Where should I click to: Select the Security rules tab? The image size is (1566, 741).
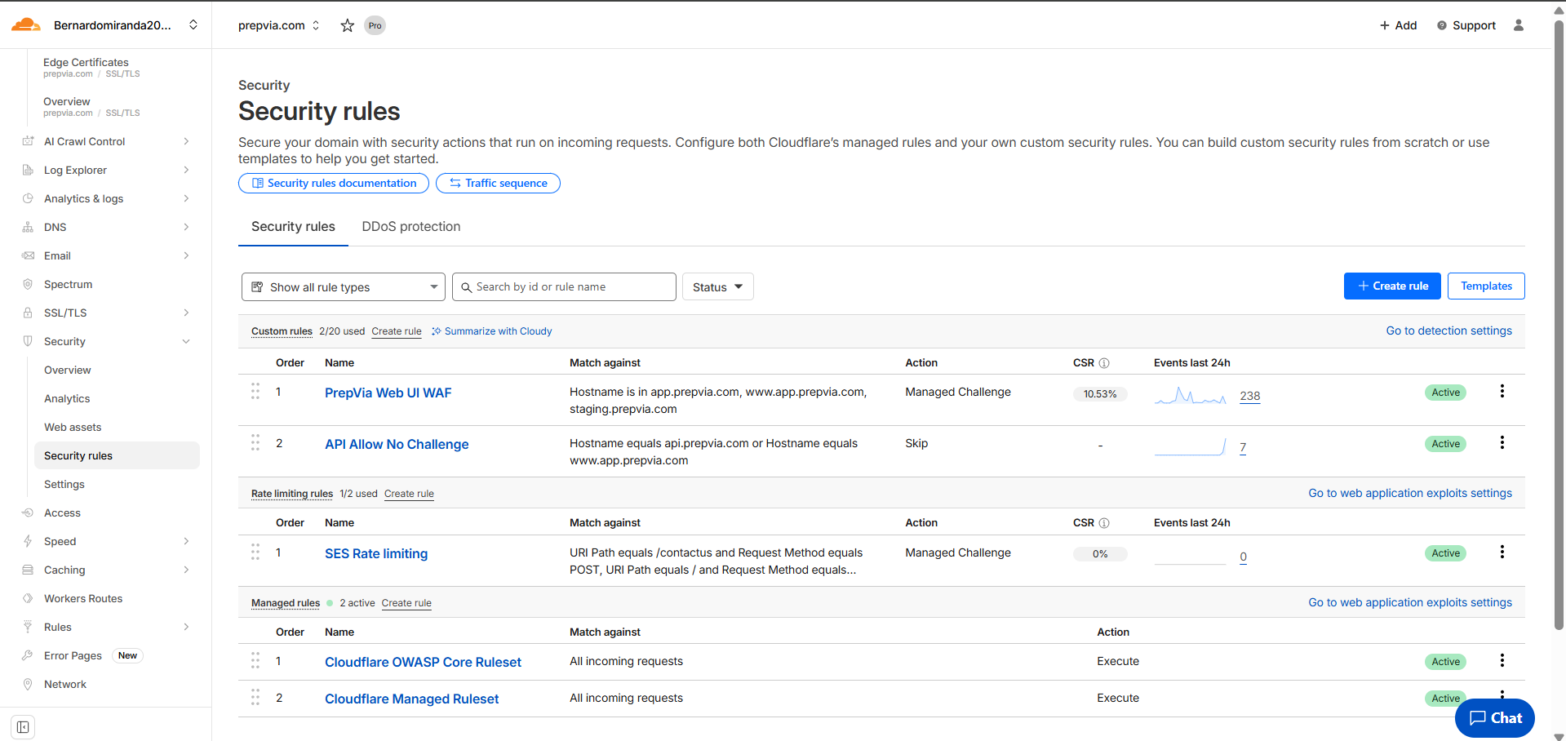(x=293, y=227)
